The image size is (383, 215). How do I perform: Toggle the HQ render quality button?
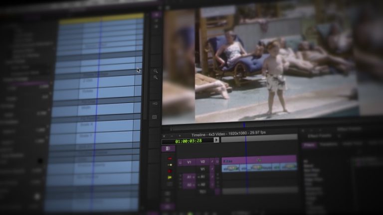click(x=155, y=104)
